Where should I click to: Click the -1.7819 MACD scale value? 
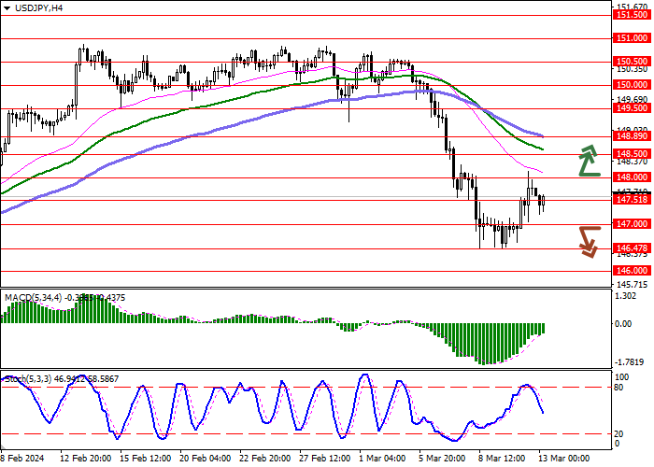[x=630, y=361]
